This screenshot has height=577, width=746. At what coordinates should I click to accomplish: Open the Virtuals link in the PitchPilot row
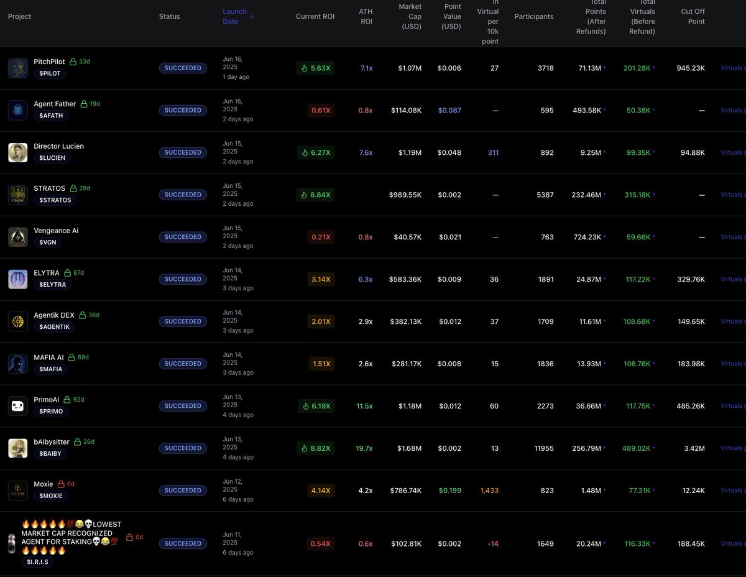point(732,68)
